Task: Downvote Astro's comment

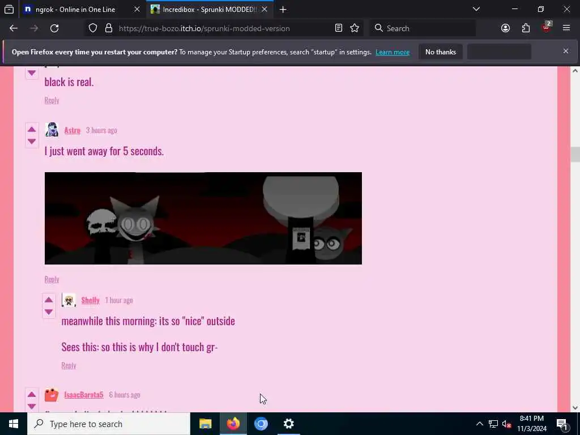Action: 32,141
